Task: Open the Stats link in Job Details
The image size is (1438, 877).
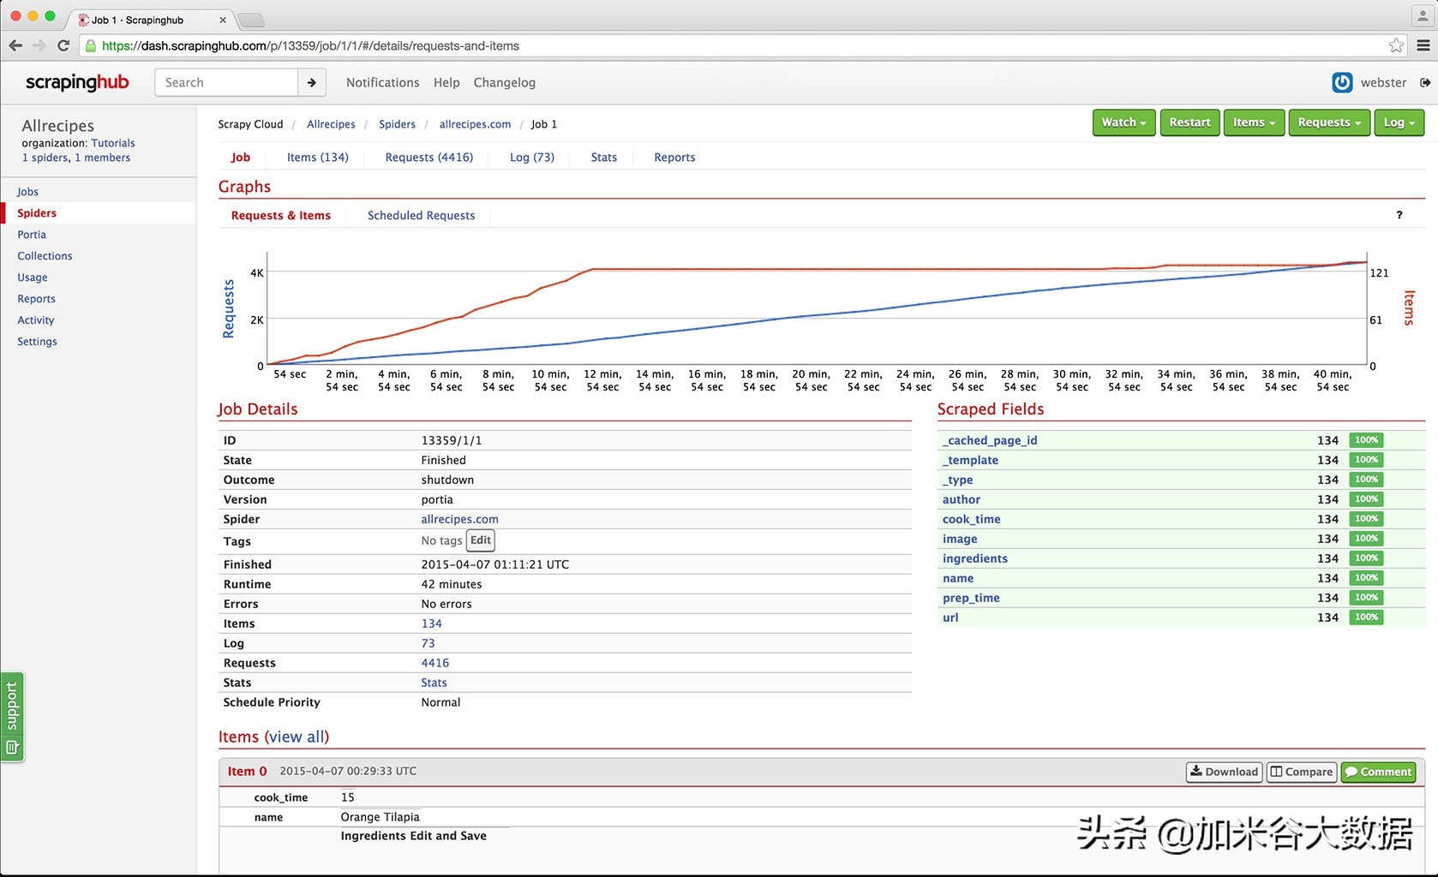Action: pos(434,683)
